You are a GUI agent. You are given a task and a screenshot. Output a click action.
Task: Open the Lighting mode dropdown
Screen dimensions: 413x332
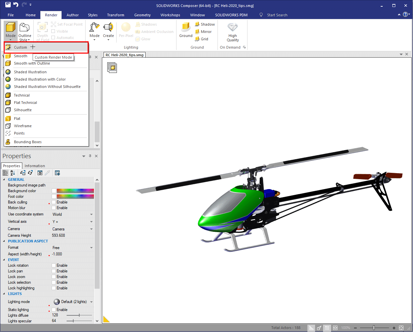pos(91,302)
